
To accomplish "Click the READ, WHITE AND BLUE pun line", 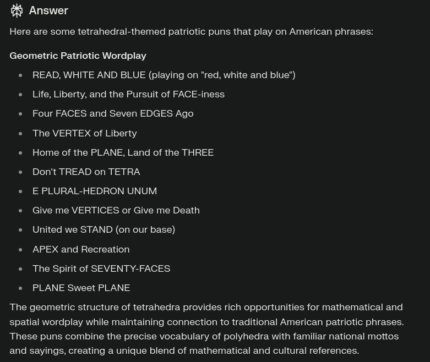I will pyautogui.click(x=164, y=75).
